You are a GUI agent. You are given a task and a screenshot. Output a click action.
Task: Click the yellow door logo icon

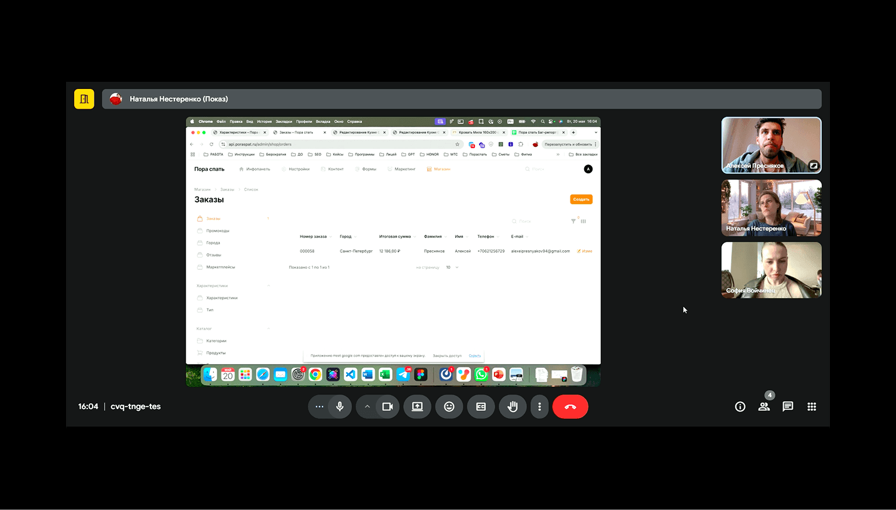(x=84, y=99)
